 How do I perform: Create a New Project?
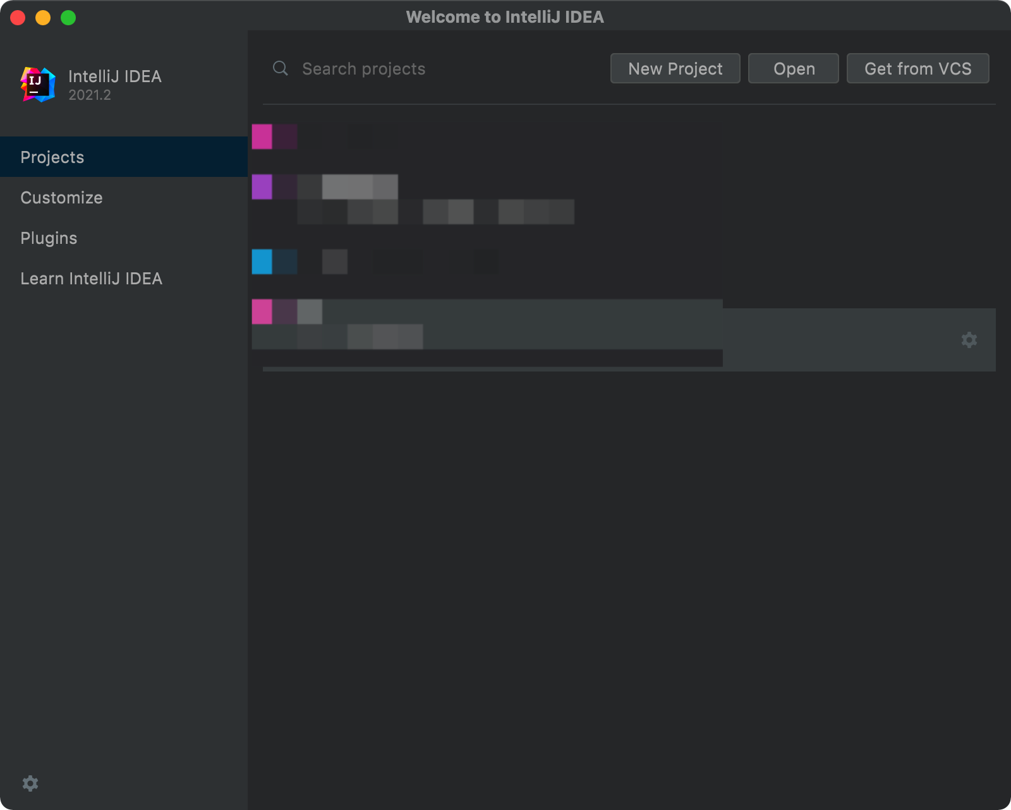coord(675,68)
